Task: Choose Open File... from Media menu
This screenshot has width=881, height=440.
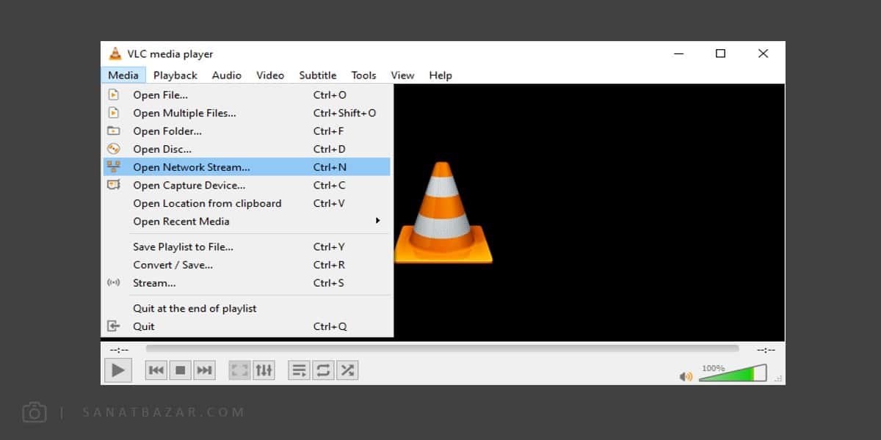Action: pyautogui.click(x=247, y=95)
